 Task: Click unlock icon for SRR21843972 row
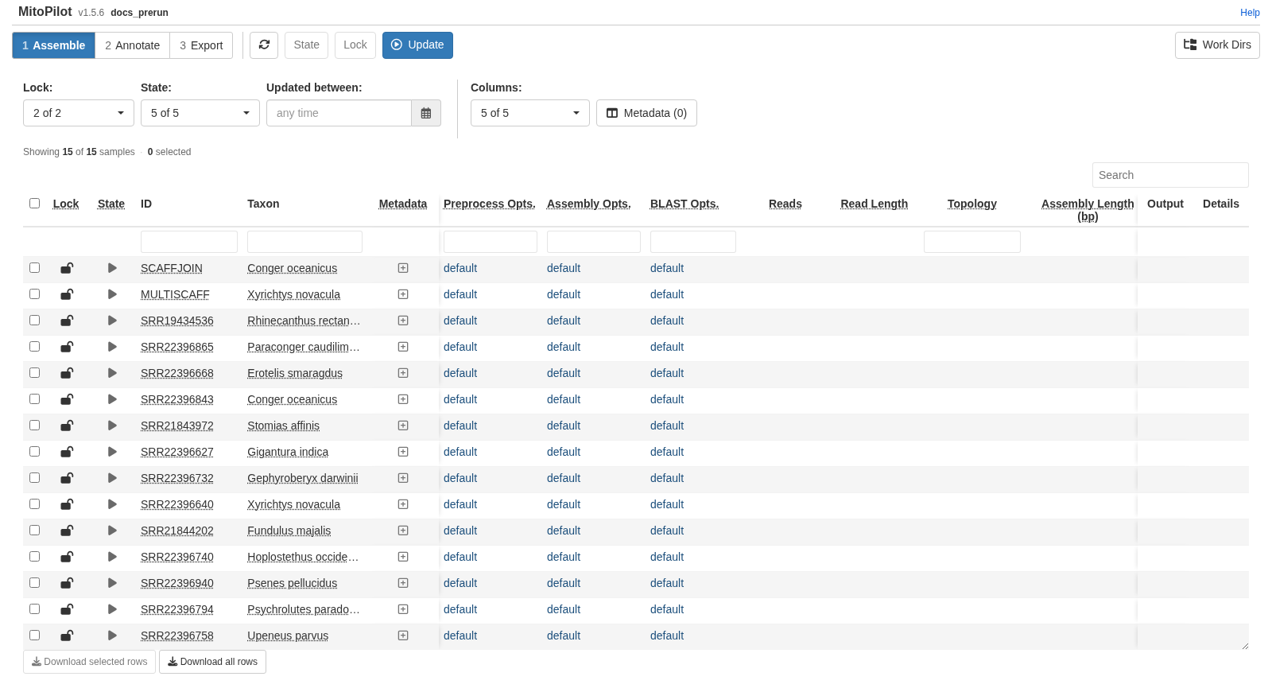(67, 426)
